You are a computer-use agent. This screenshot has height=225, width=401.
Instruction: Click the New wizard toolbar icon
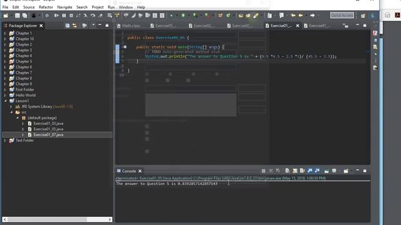(6, 16)
